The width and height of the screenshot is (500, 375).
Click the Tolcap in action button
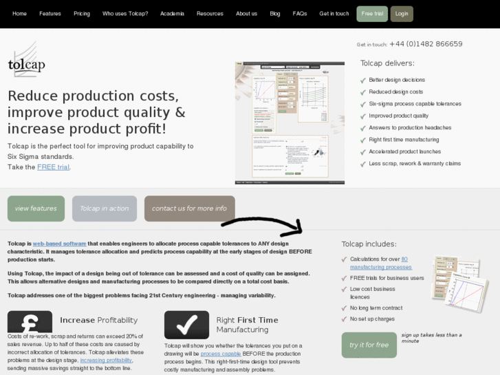105,208
